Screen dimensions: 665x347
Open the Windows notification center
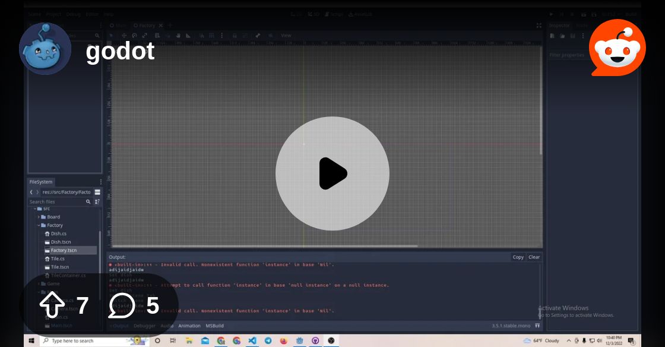631,340
